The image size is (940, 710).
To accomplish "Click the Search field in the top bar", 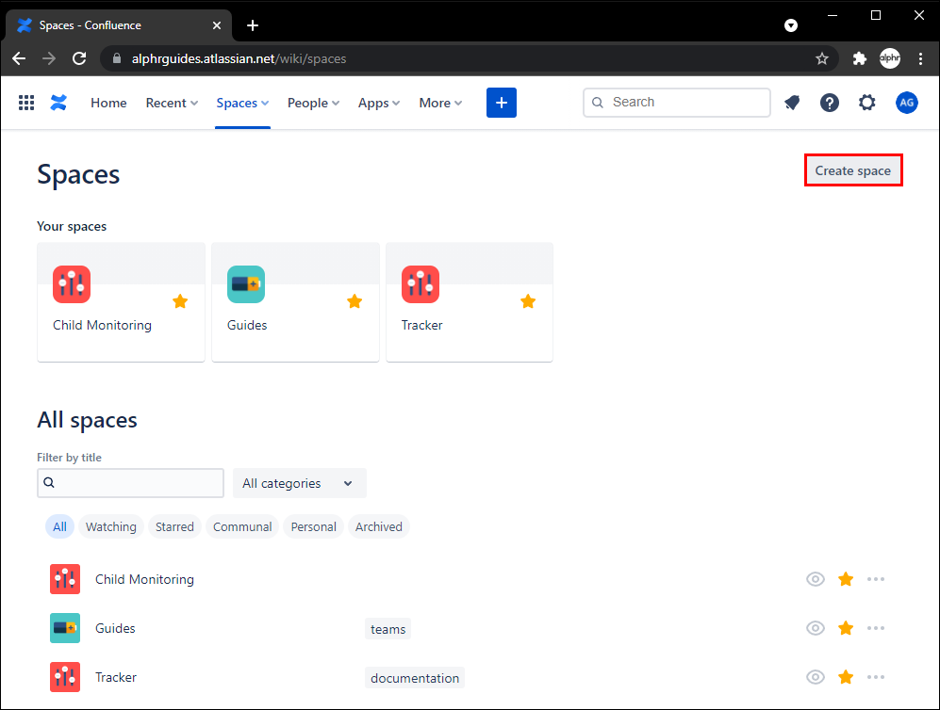I will 677,103.
